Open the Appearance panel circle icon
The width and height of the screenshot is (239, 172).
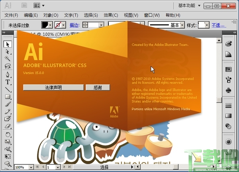pyautogui.click(x=228, y=141)
